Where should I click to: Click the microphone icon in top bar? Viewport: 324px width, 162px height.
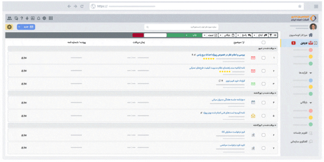click(x=27, y=18)
